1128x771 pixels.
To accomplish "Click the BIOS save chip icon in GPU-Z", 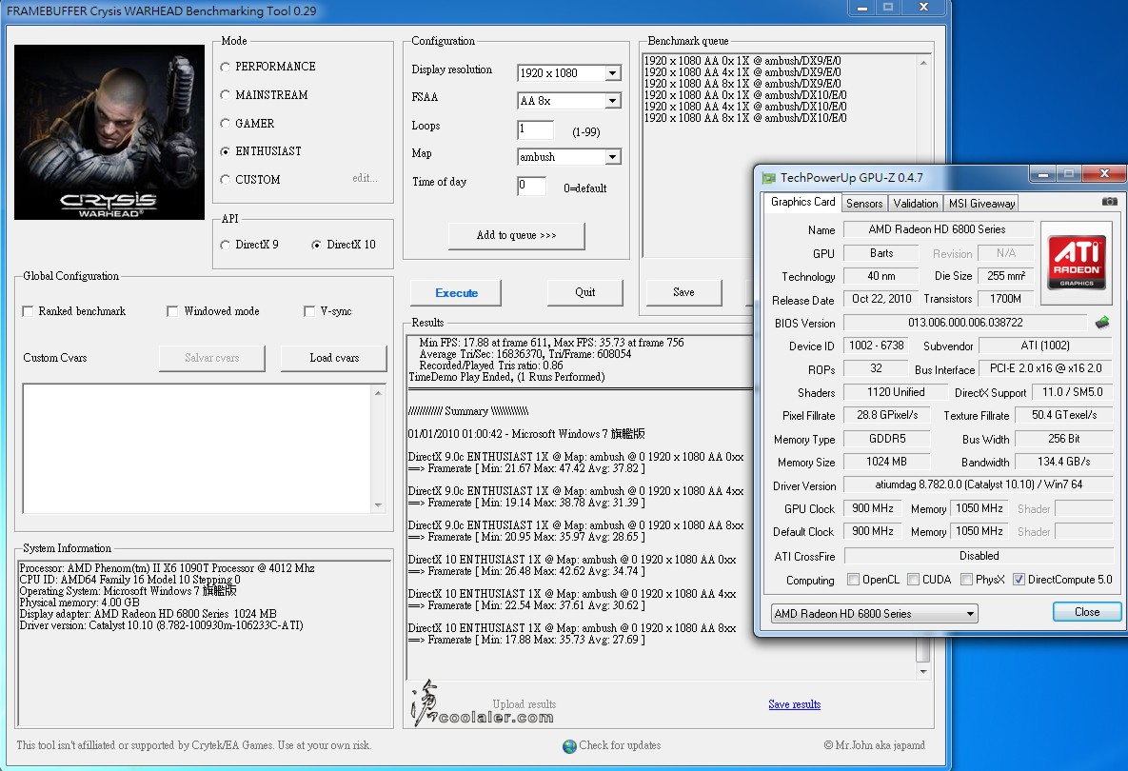I will (x=1102, y=323).
